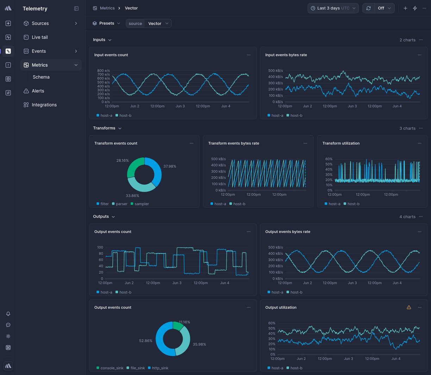
Task: Click the workspace avatar in the rail
Action: point(8,366)
